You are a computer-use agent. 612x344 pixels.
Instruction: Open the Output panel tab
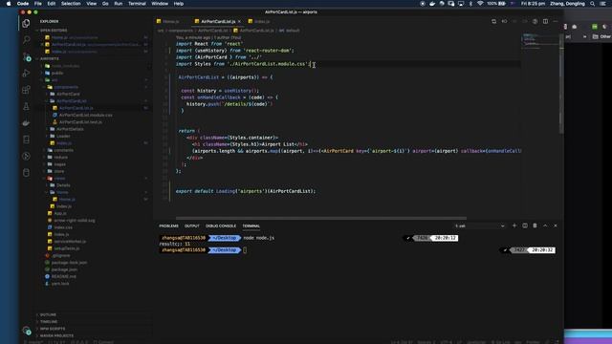(191, 226)
